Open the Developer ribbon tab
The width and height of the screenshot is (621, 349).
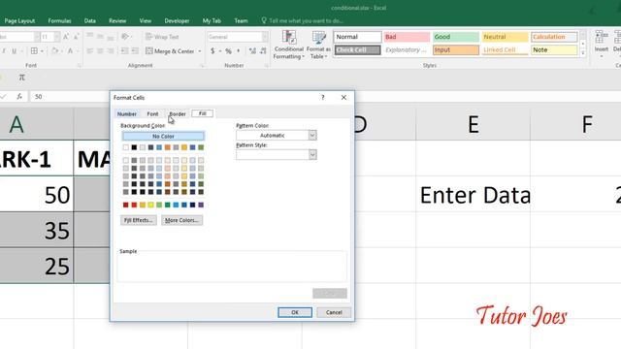point(177,20)
